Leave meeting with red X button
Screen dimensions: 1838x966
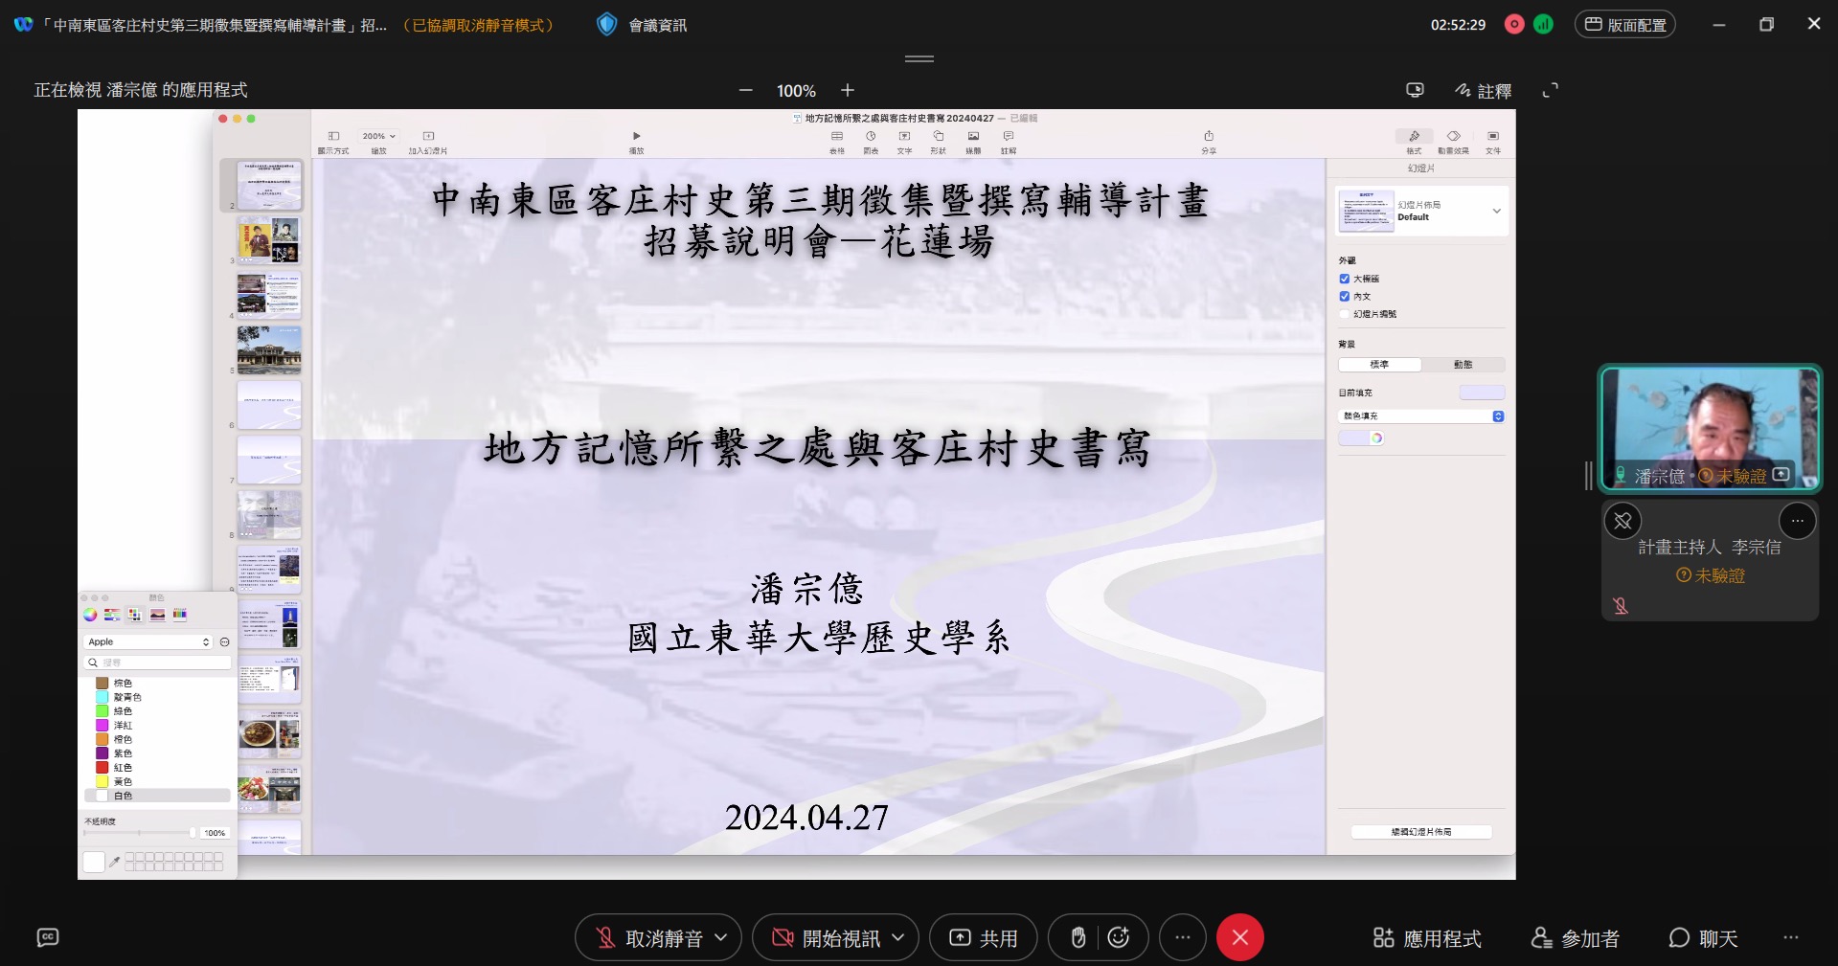coord(1240,938)
